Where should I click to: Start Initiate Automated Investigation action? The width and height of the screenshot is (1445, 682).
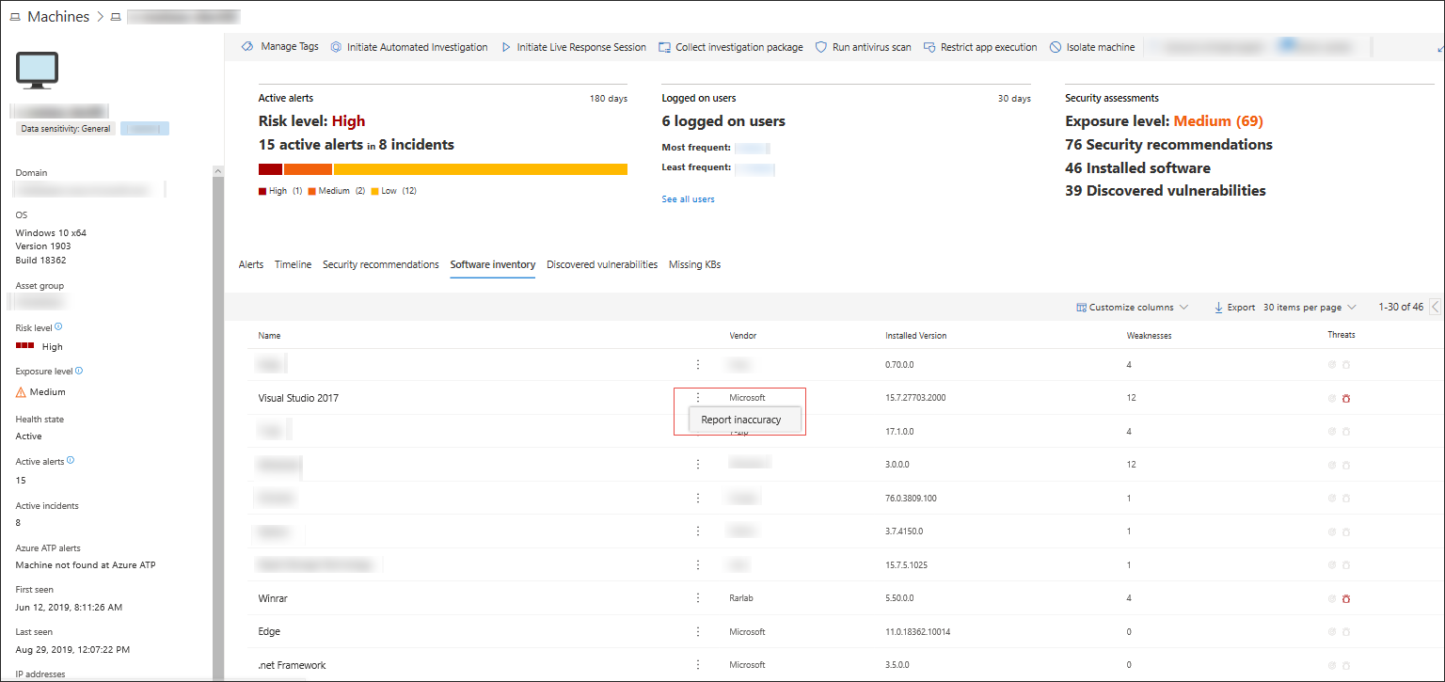409,47
